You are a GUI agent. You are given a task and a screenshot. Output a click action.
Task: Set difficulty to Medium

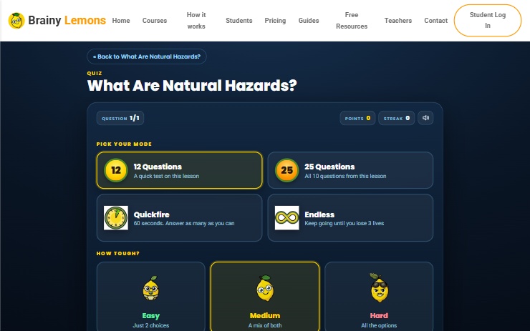click(265, 297)
